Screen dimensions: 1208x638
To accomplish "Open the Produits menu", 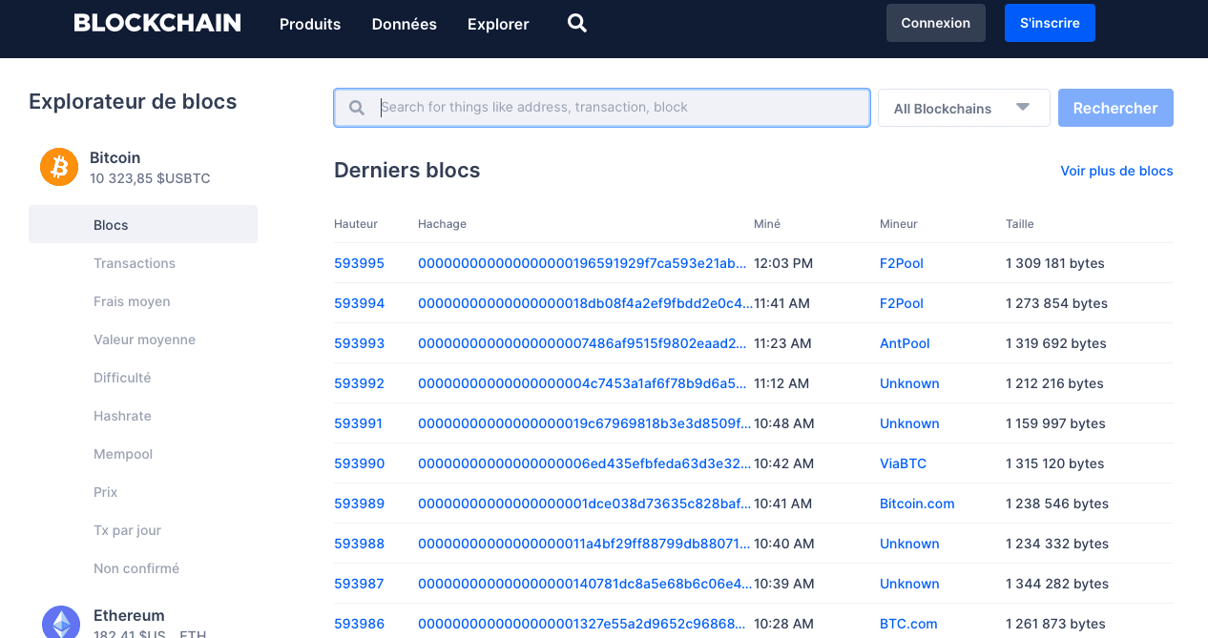I will tap(310, 24).
